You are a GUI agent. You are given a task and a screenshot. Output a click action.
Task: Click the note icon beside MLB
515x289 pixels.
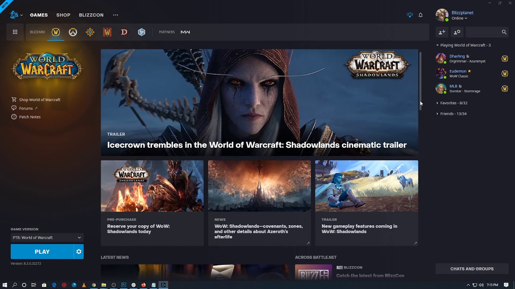[x=460, y=86]
